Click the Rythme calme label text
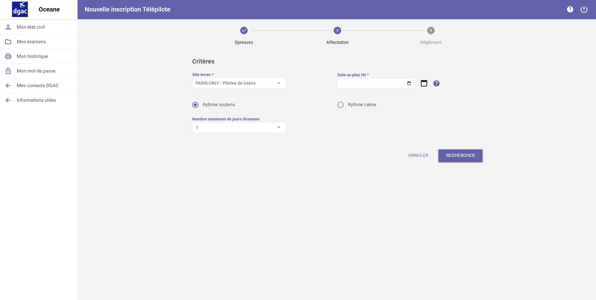Screen dimensions: 596x300 (362, 105)
